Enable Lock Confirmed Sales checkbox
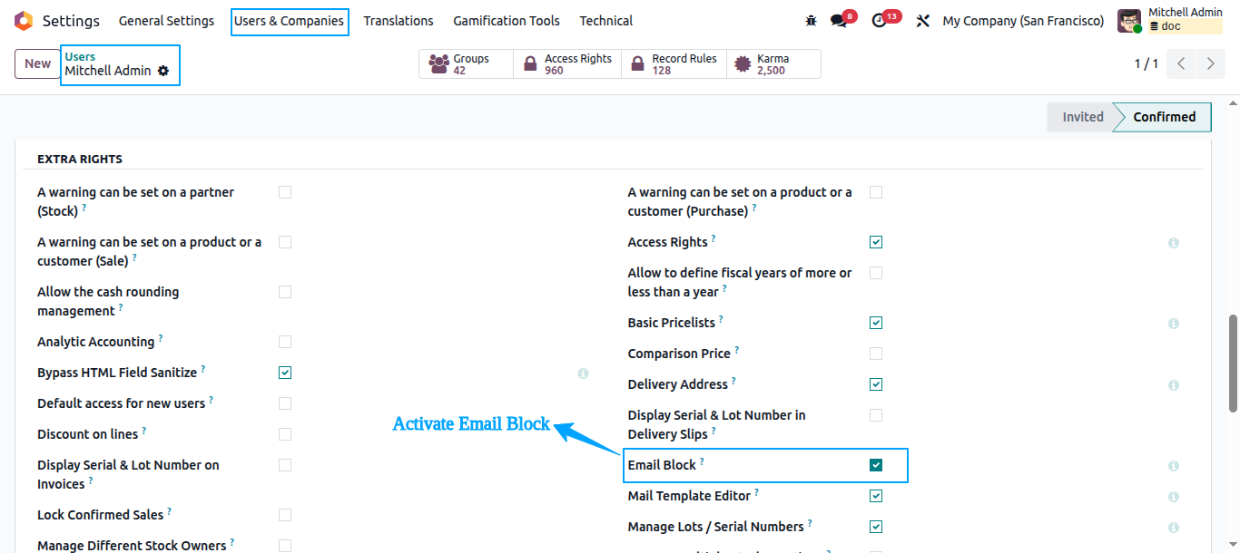Image resolution: width=1240 pixels, height=553 pixels. [x=285, y=515]
